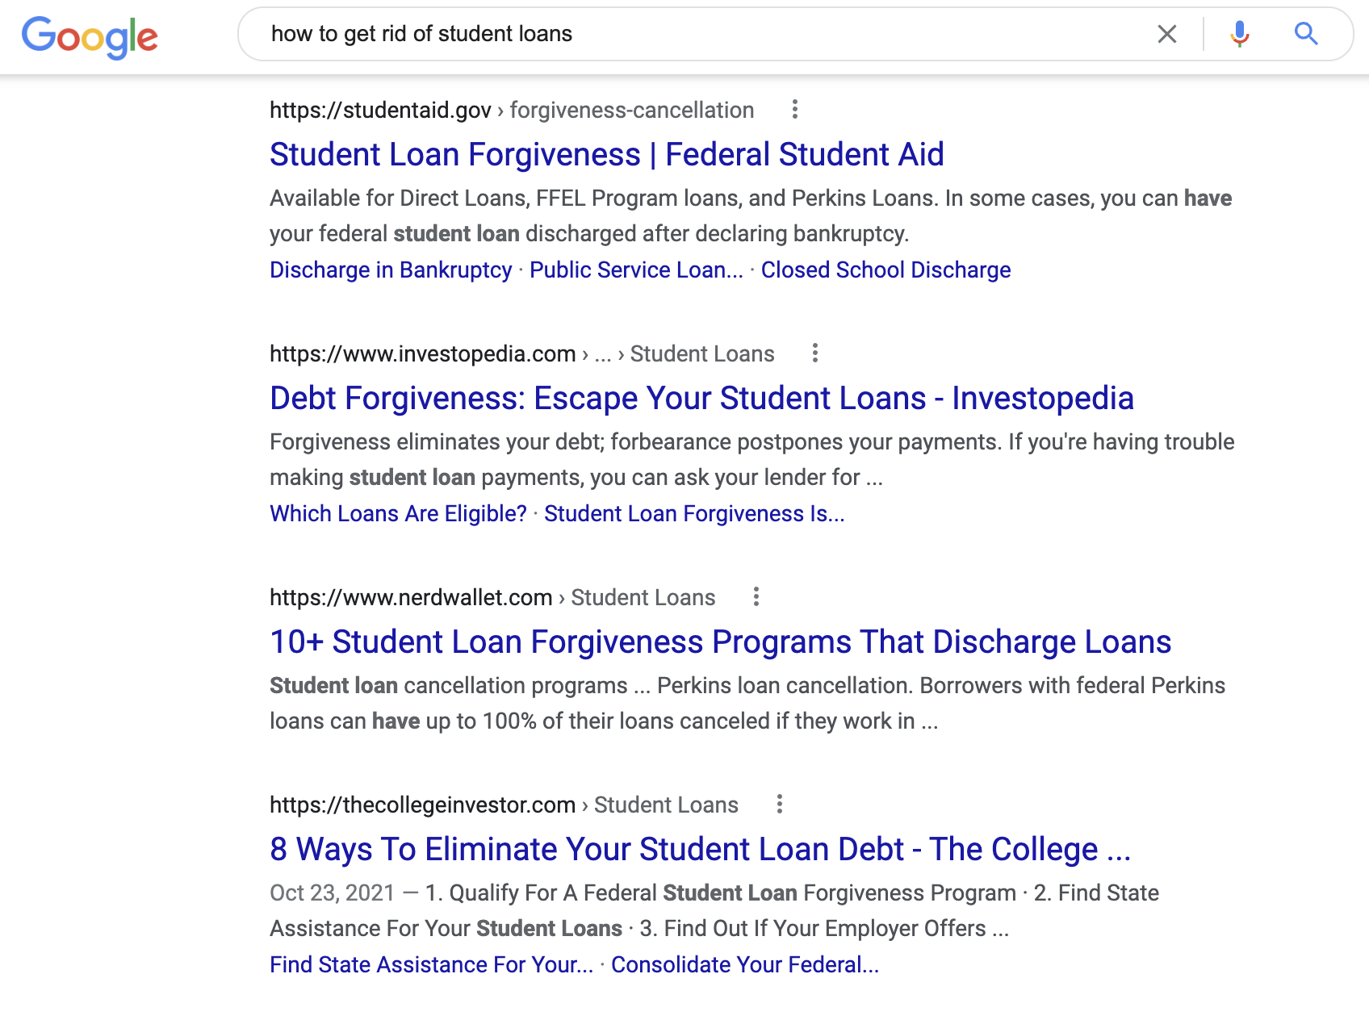This screenshot has height=1020, width=1369.
Task: Open 8 Ways To Eliminate Student Loan Debt
Action: pos(700,850)
